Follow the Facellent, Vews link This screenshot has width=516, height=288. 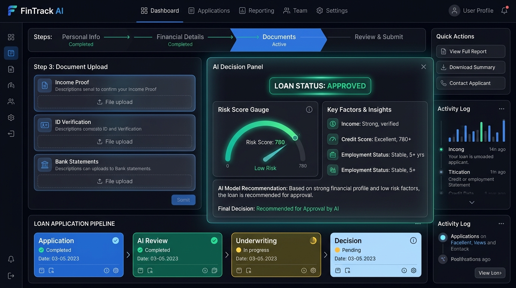[x=468, y=243]
